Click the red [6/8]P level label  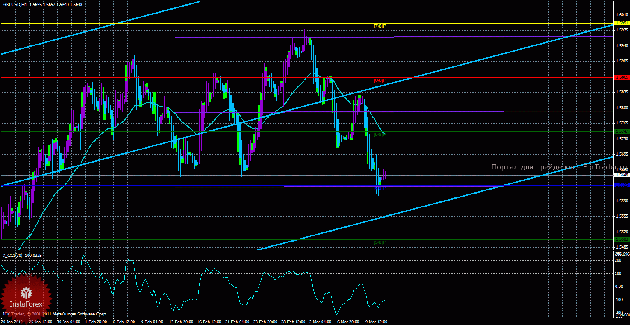point(379,80)
